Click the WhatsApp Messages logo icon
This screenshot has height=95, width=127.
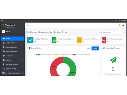click(x=104, y=48)
